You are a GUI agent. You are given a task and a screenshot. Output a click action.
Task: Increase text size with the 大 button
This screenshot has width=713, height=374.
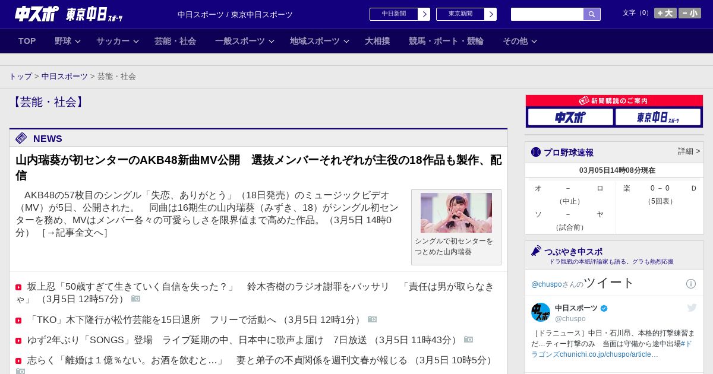[665, 13]
